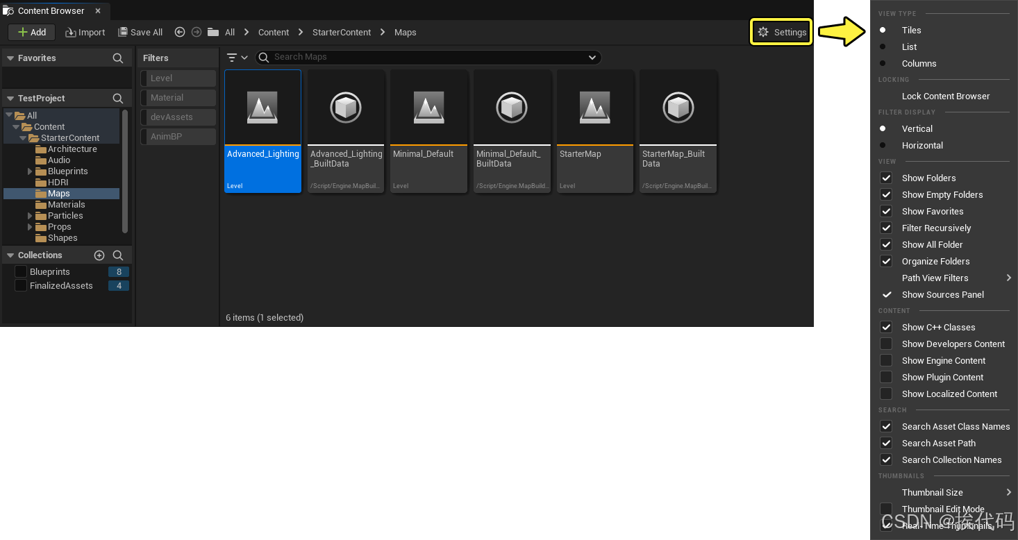This screenshot has width=1018, height=540.
Task: Toggle Show Empty Folders checkbox
Action: (x=886, y=195)
